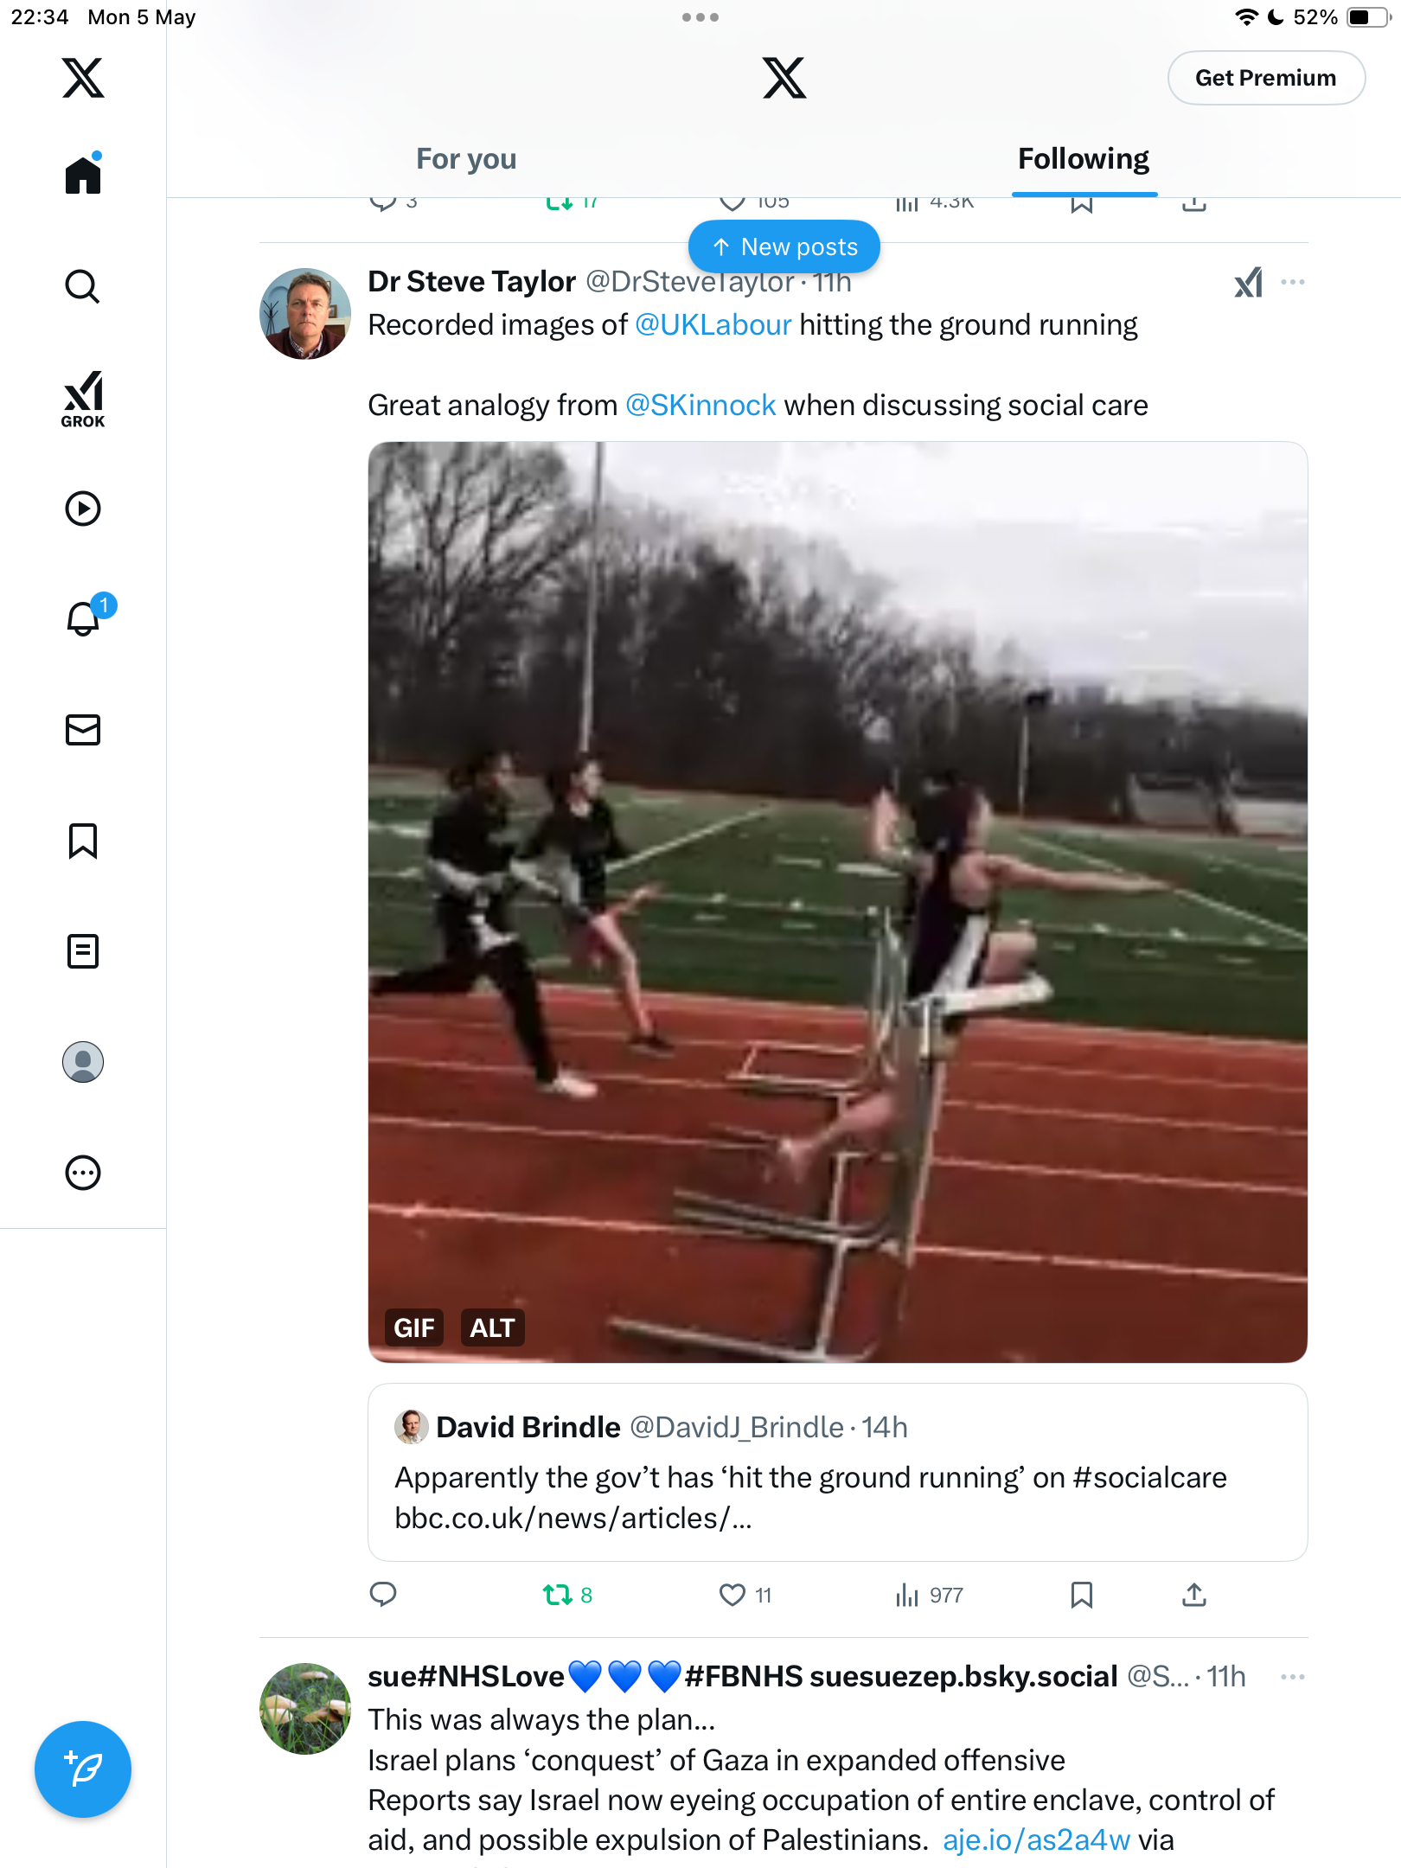Open more options on Dr Steve Taylor's post
1401x1868 pixels.
click(x=1293, y=282)
